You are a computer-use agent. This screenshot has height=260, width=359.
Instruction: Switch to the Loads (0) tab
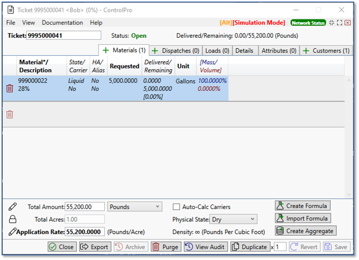point(217,51)
